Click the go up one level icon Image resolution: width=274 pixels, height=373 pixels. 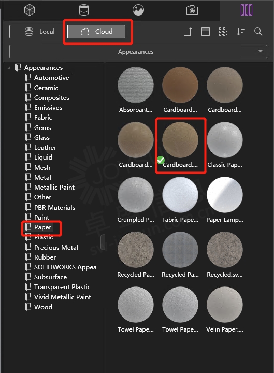click(x=188, y=32)
